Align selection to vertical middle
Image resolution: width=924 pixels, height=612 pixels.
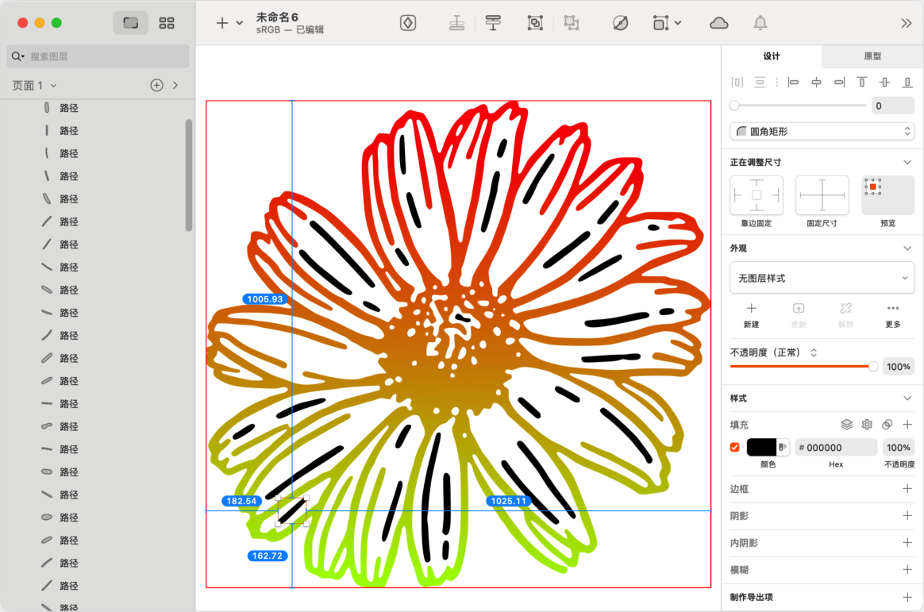[884, 83]
